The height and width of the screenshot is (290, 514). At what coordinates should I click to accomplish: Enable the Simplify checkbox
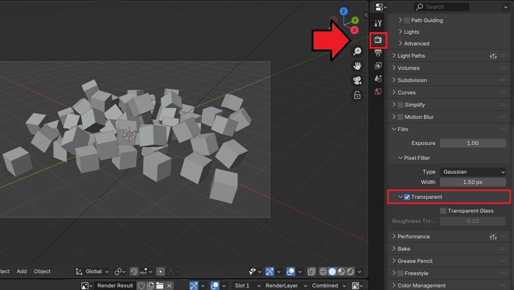pos(400,105)
